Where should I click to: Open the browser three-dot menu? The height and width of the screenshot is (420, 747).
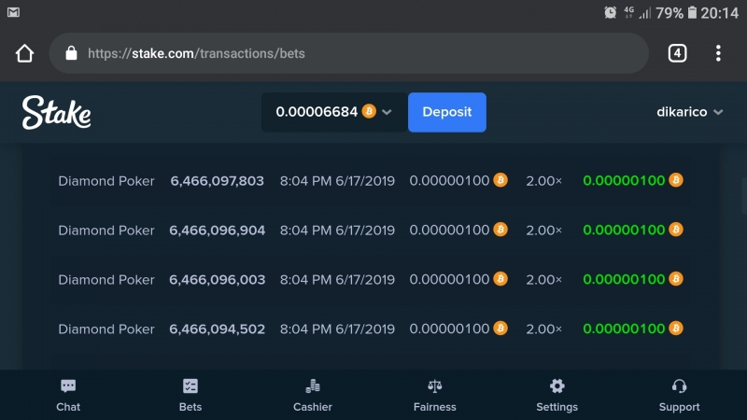[x=718, y=53]
